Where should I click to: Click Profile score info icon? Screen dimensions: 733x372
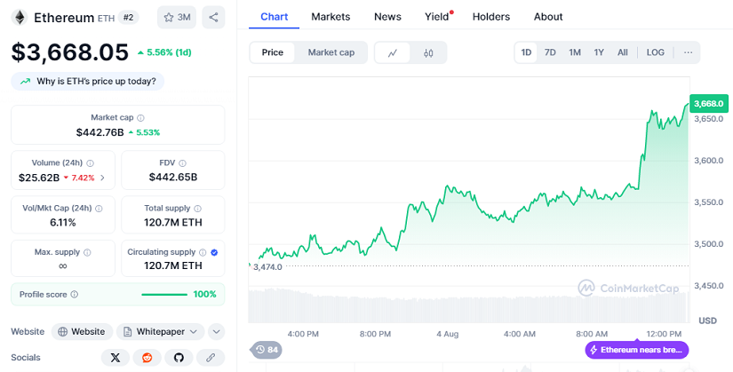coord(75,295)
